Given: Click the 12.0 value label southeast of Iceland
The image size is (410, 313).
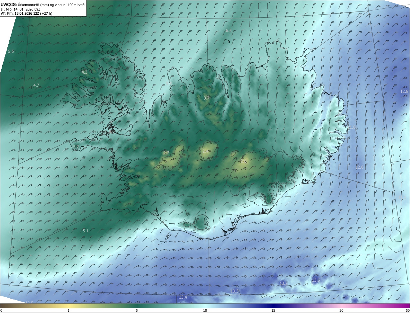Looking at the screenshot, I should coord(359,167).
